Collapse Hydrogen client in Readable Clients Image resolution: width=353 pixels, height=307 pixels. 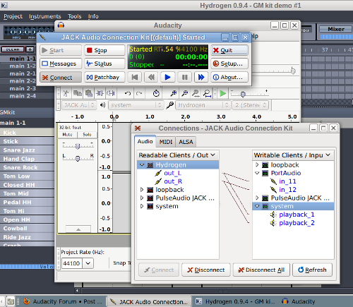[x=142, y=164]
